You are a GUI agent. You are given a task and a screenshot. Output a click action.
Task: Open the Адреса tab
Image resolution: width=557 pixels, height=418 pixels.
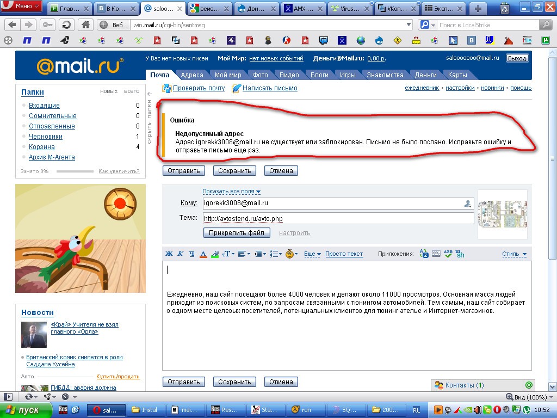(192, 75)
